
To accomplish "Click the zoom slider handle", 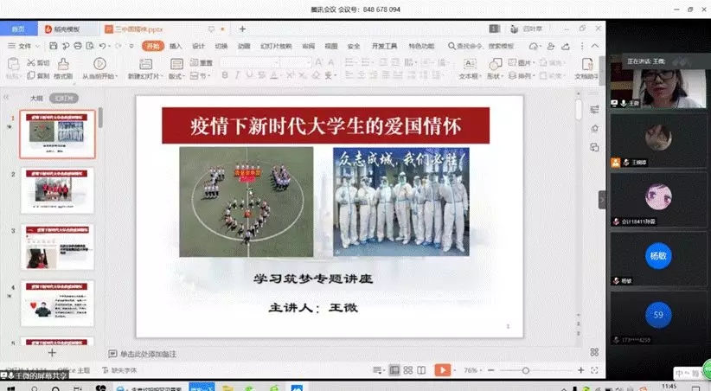I will click(x=526, y=370).
